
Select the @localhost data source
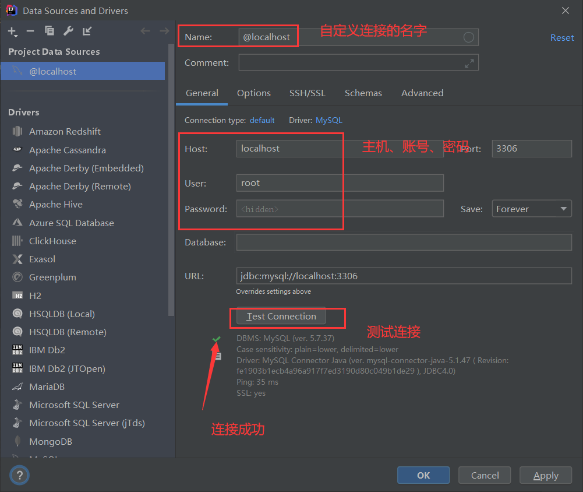click(83, 71)
